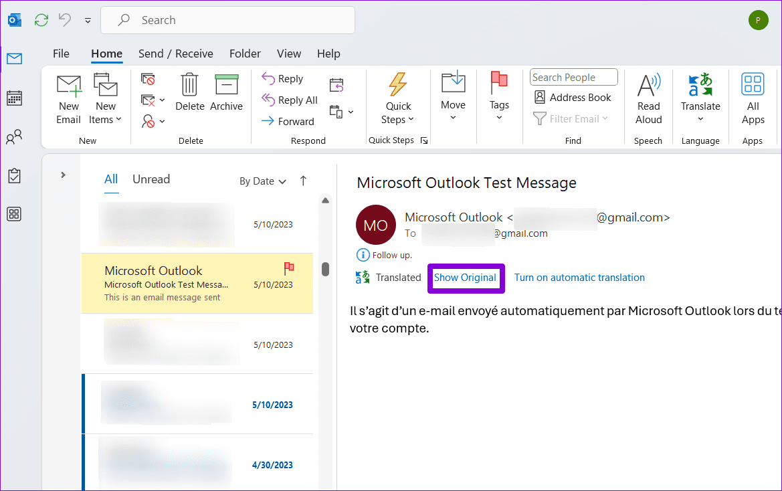Open the View menu
782x491 pixels.
pyautogui.click(x=288, y=54)
